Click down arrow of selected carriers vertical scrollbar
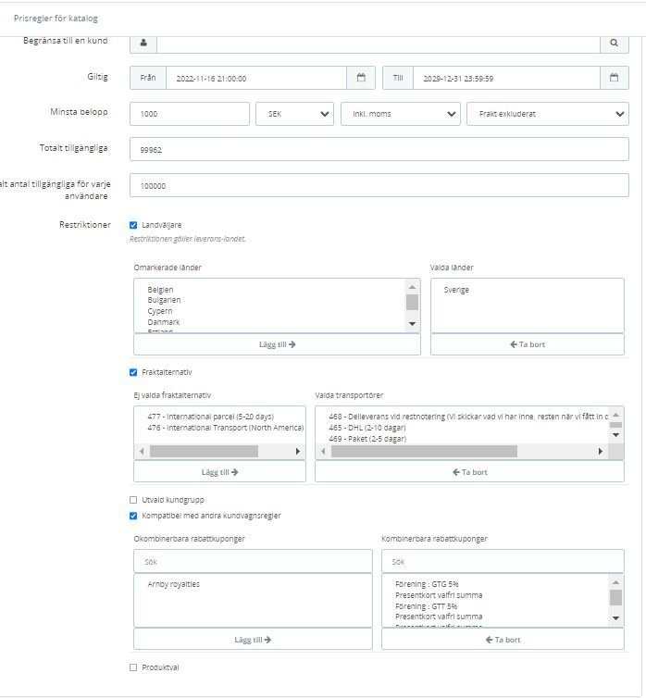Screen dimensions: 646x698 point(615,435)
